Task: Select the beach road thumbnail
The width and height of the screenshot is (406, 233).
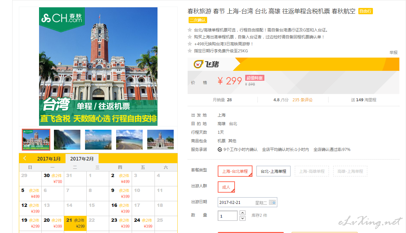Action: pos(129,139)
